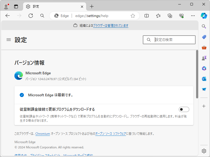
Task: Open the Favorites list
Action: pos(158,16)
